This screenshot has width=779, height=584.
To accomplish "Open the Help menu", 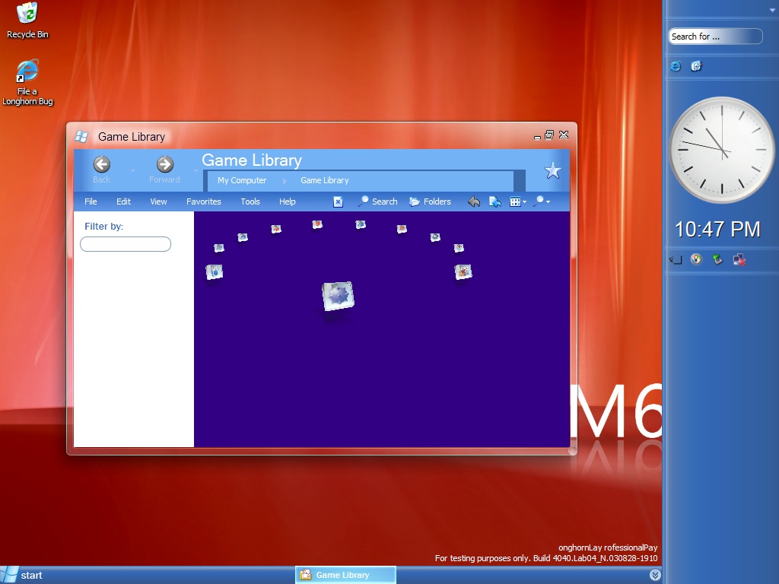I will pyautogui.click(x=287, y=202).
